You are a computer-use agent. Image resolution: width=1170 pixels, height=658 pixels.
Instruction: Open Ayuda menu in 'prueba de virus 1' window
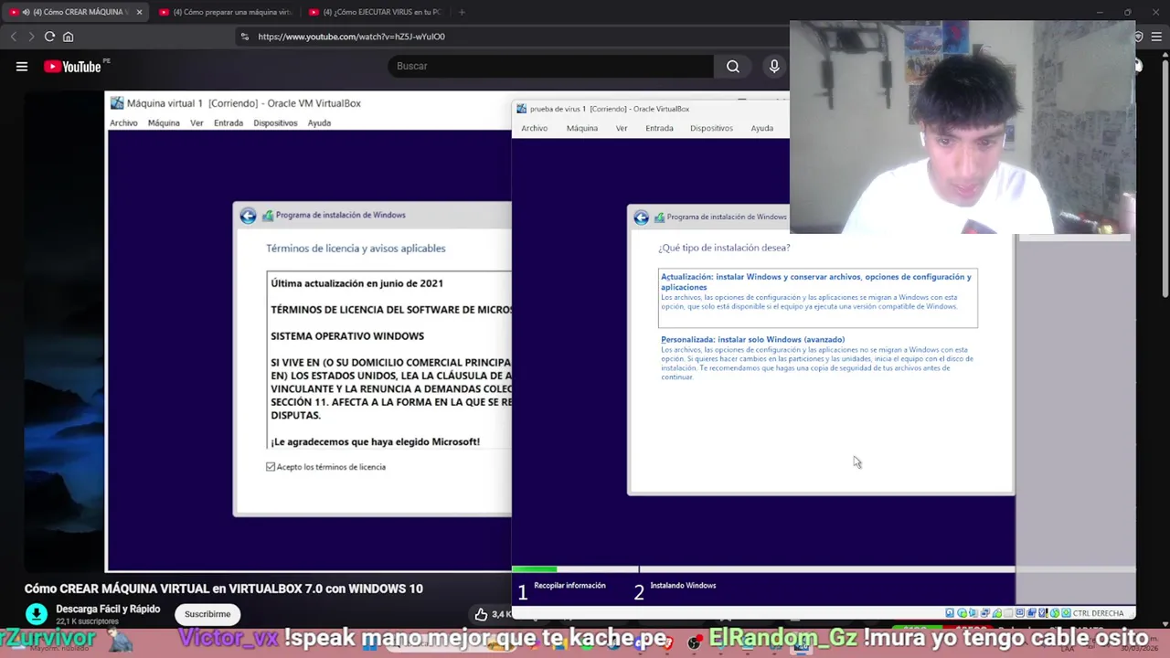click(x=762, y=128)
